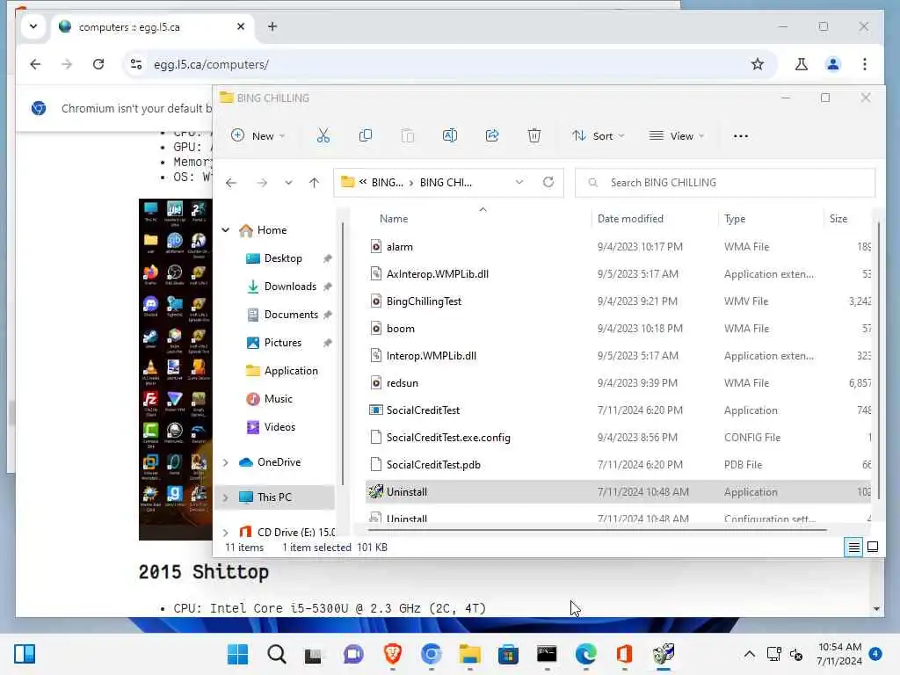The height and width of the screenshot is (675, 900).
Task: View site information icon in address bar
Action: coord(136,64)
